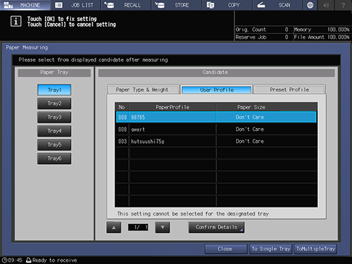Select Tray2 paper tray

[54, 103]
